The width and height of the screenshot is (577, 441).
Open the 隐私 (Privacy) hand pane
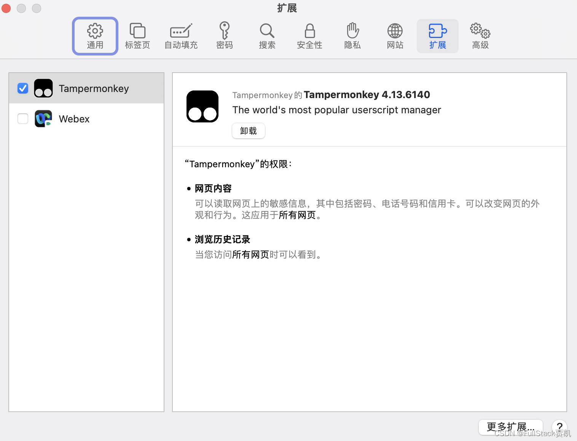[x=352, y=36]
